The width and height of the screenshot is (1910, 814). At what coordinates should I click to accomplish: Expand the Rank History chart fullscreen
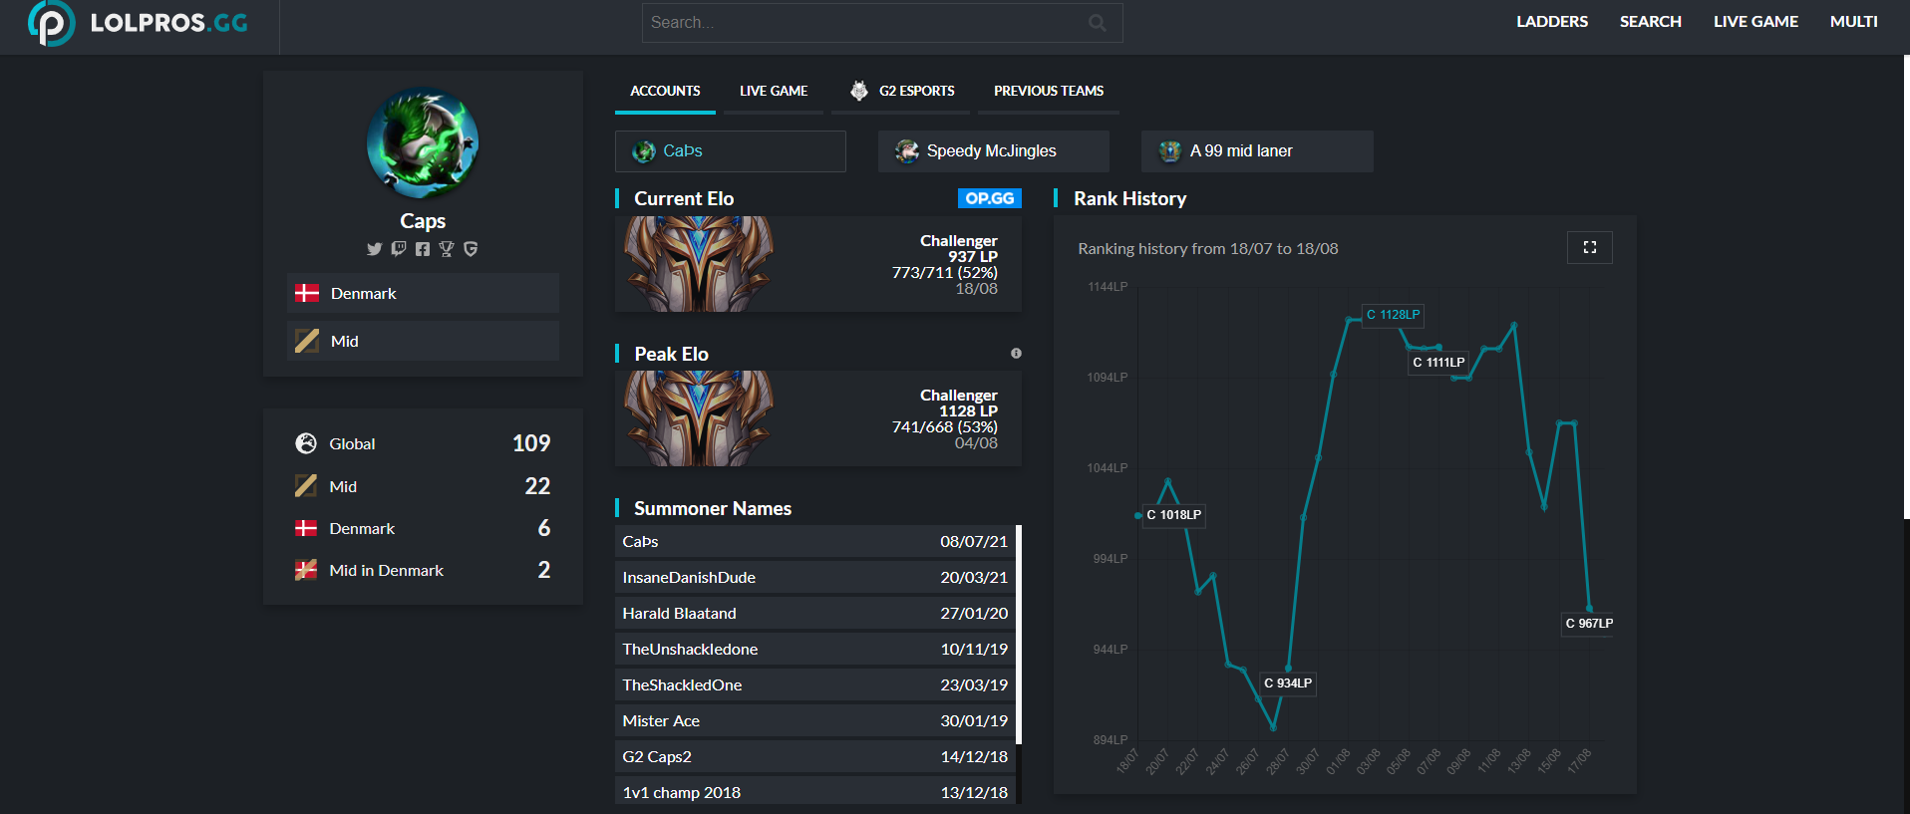click(x=1590, y=247)
